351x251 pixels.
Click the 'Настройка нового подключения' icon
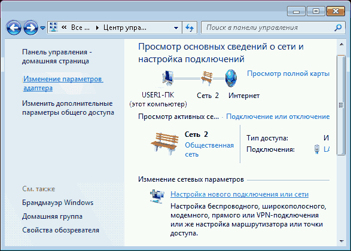point(157,196)
